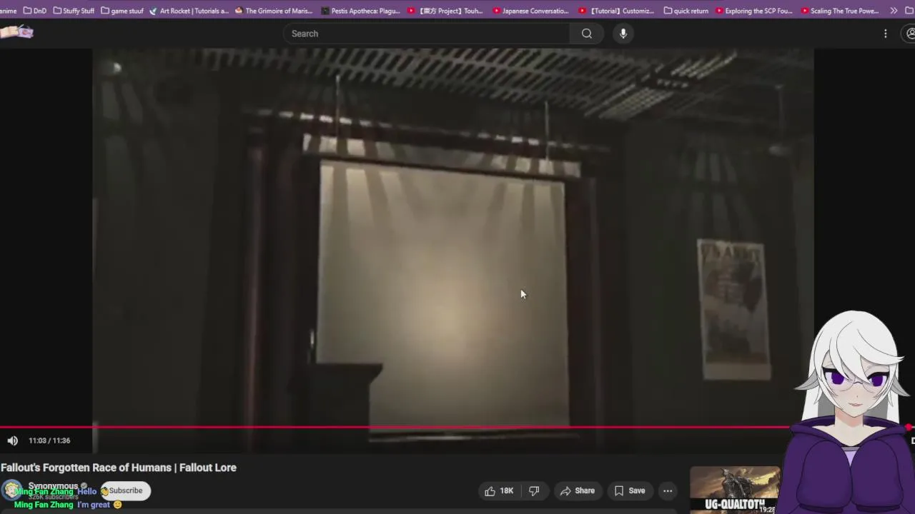Click the search magnifier button

coord(586,34)
